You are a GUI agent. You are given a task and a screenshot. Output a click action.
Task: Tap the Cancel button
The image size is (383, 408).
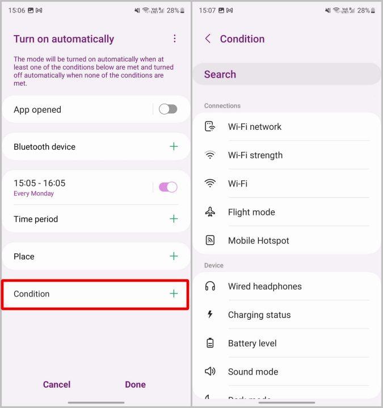point(57,384)
